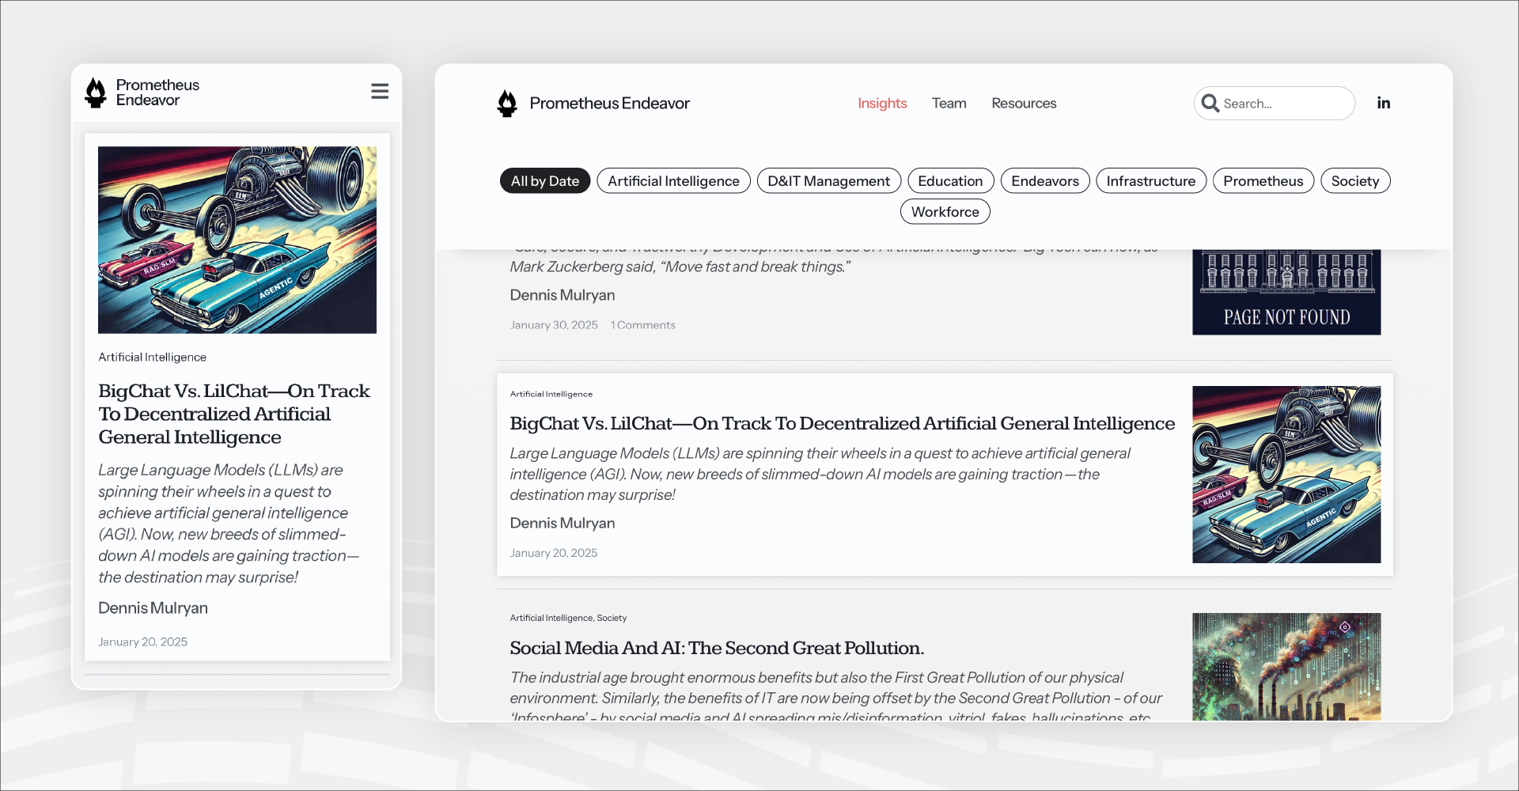Filter by Endeavors category
The width and height of the screenshot is (1519, 791).
pos(1045,180)
